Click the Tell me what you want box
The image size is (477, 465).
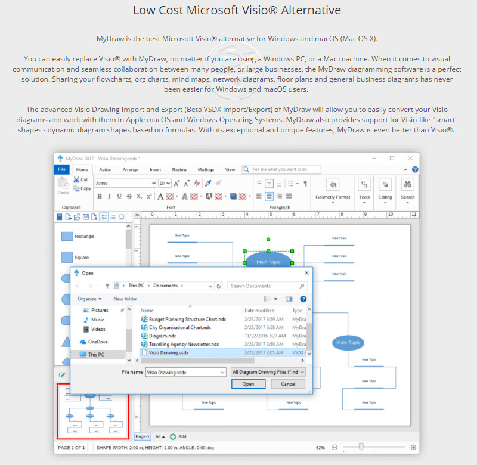(281, 169)
